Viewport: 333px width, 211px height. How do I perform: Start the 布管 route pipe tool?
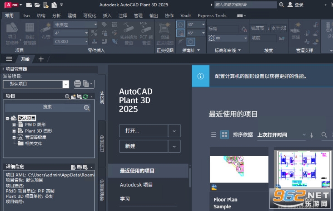[46, 31]
